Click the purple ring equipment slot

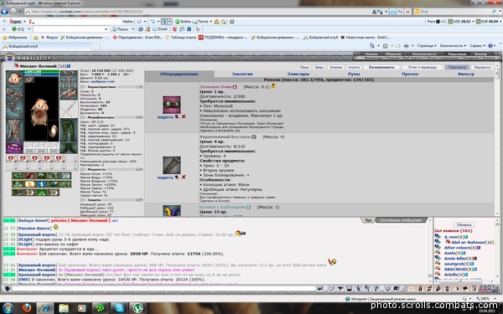[14, 147]
